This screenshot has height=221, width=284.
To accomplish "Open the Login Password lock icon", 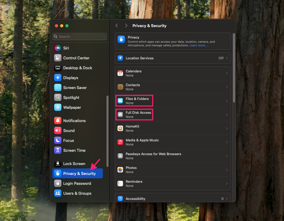I will pyautogui.click(x=58, y=183).
